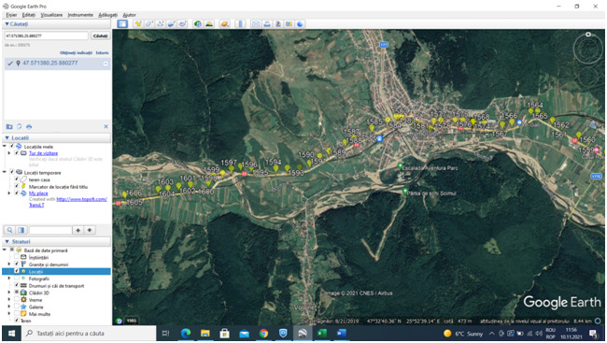The height and width of the screenshot is (343, 607).
Task: Click the Save Image toolbar icon
Action: click(x=278, y=24)
